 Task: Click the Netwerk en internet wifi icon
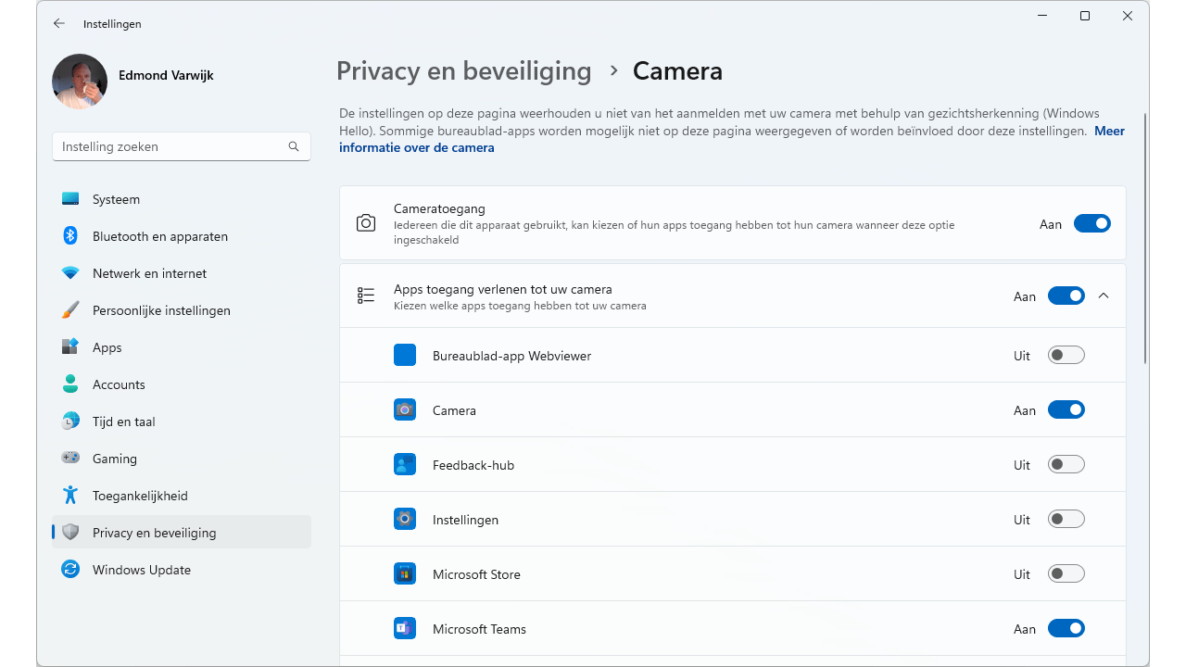click(70, 273)
